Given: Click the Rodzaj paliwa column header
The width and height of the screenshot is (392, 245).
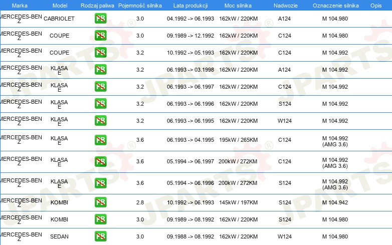Looking at the screenshot, I should 97,6.
